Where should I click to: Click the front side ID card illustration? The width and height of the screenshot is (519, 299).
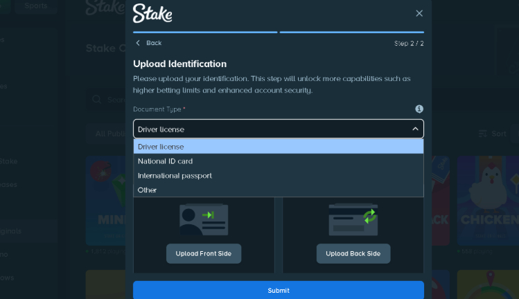(x=204, y=219)
